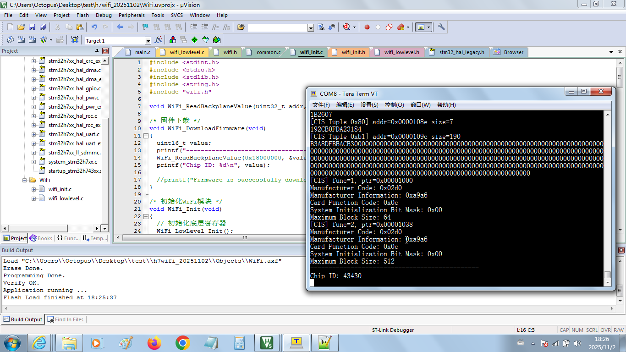Pin the Project panel with pushpin

(97, 51)
